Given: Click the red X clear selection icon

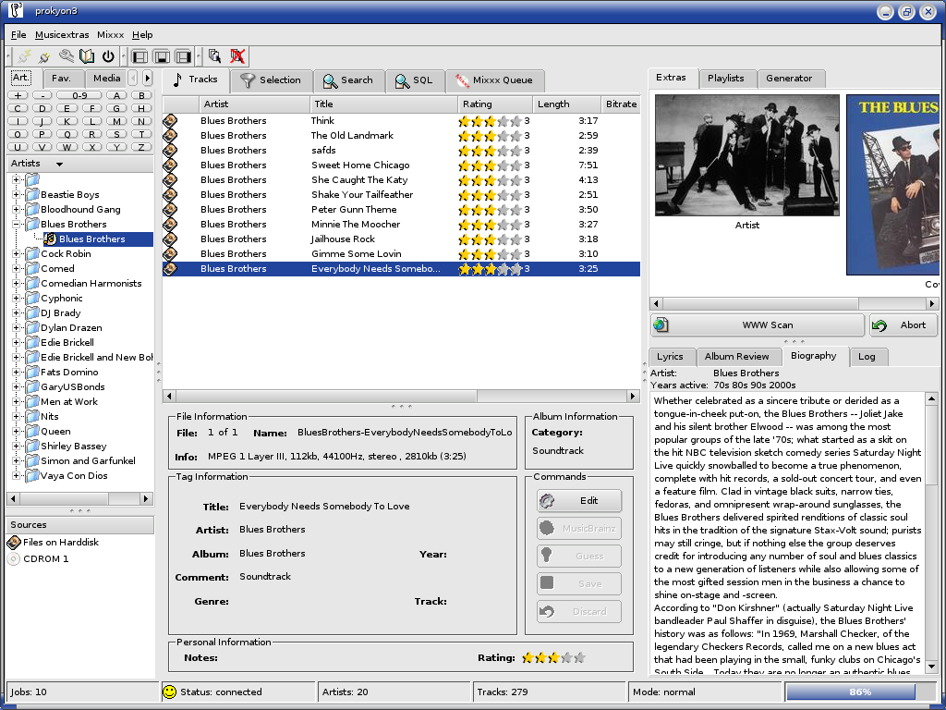Looking at the screenshot, I should click(237, 56).
